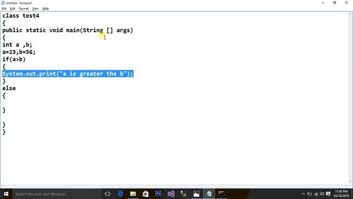This screenshot has width=353, height=199.
Task: Switch to Command Prompt on taskbar
Action: [x=222, y=194]
